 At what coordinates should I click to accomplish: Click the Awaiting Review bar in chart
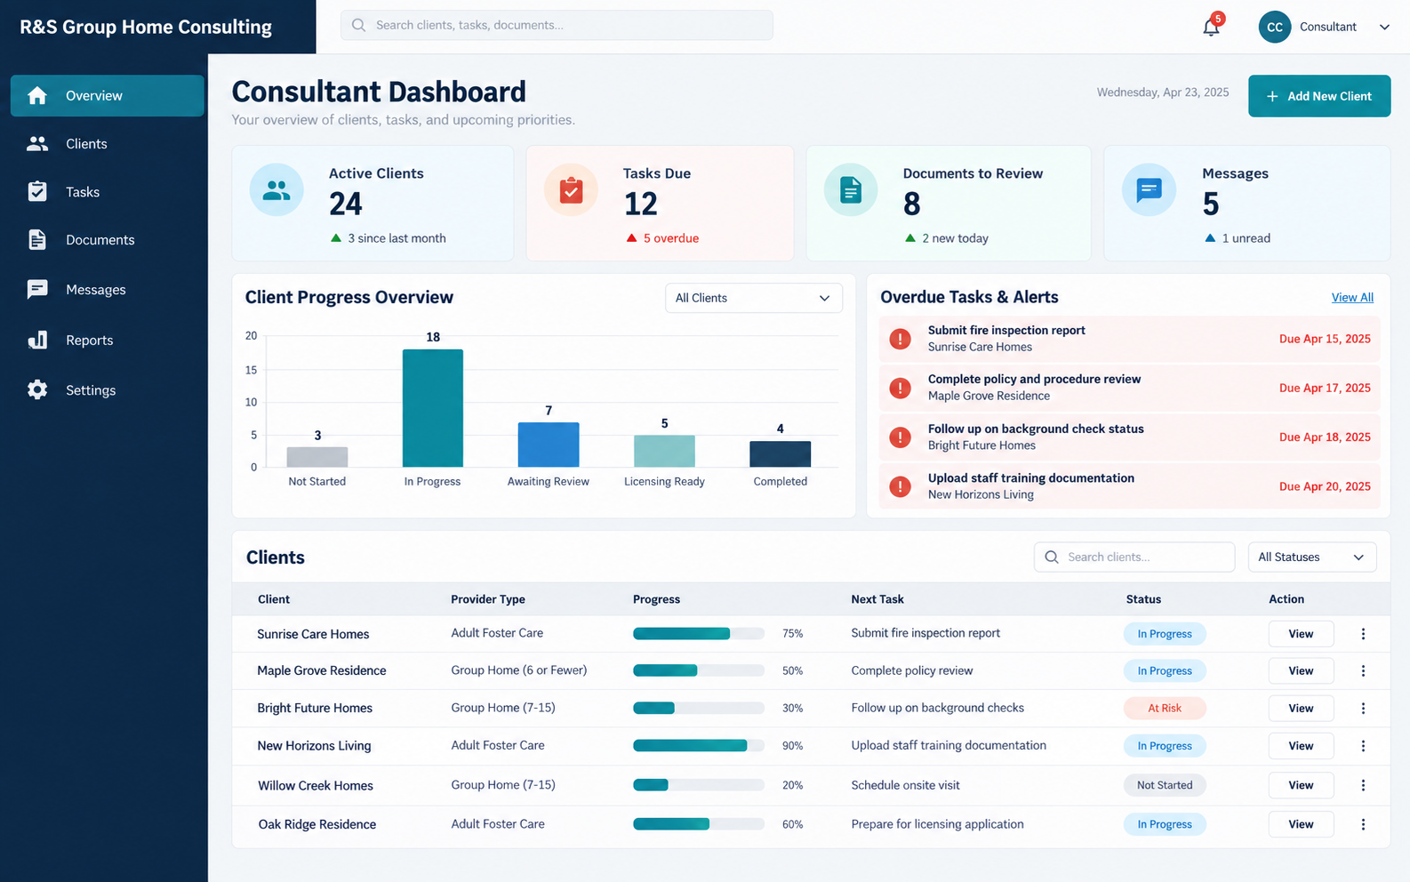(x=549, y=445)
